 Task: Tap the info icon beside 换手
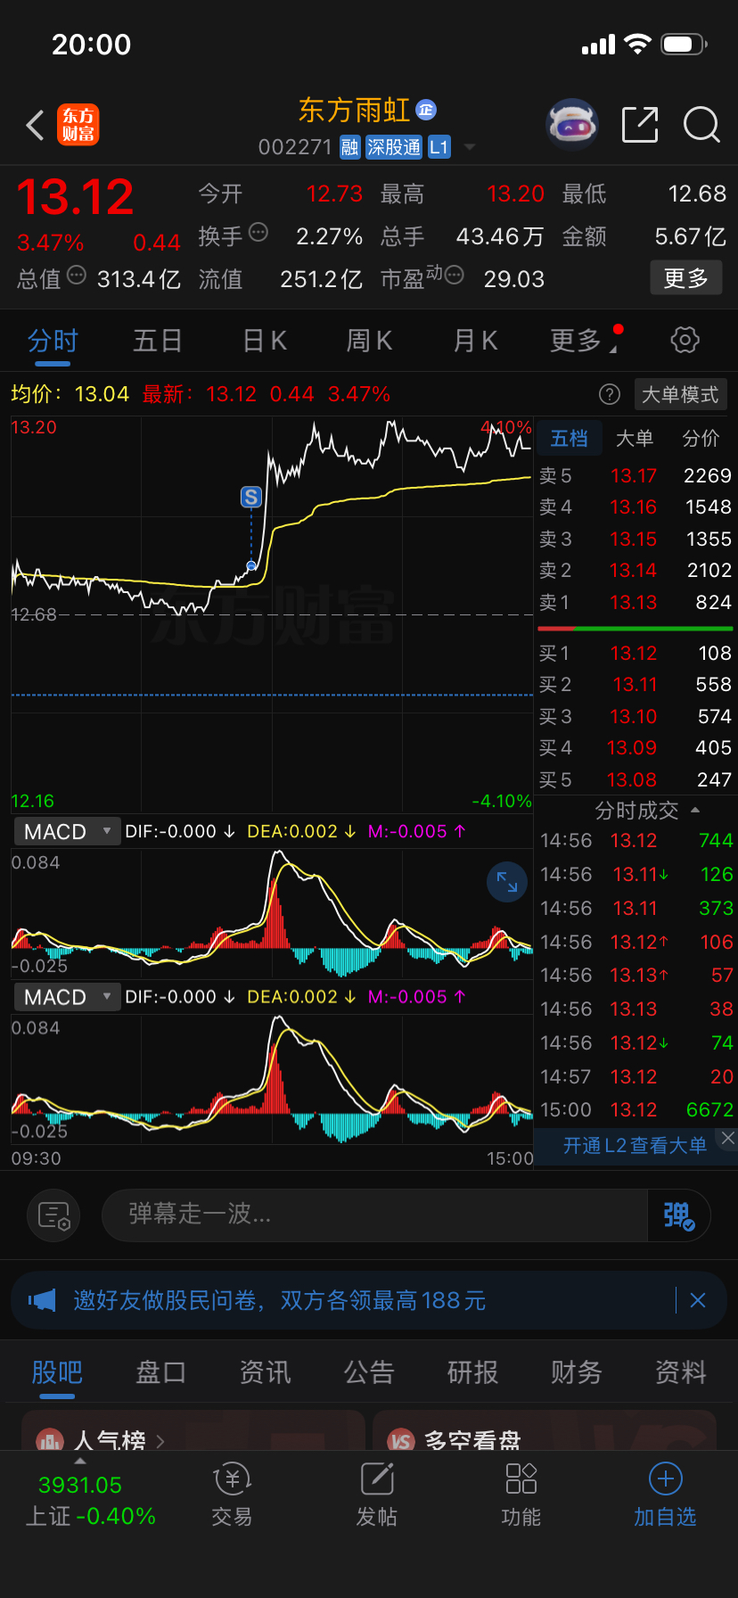point(258,233)
